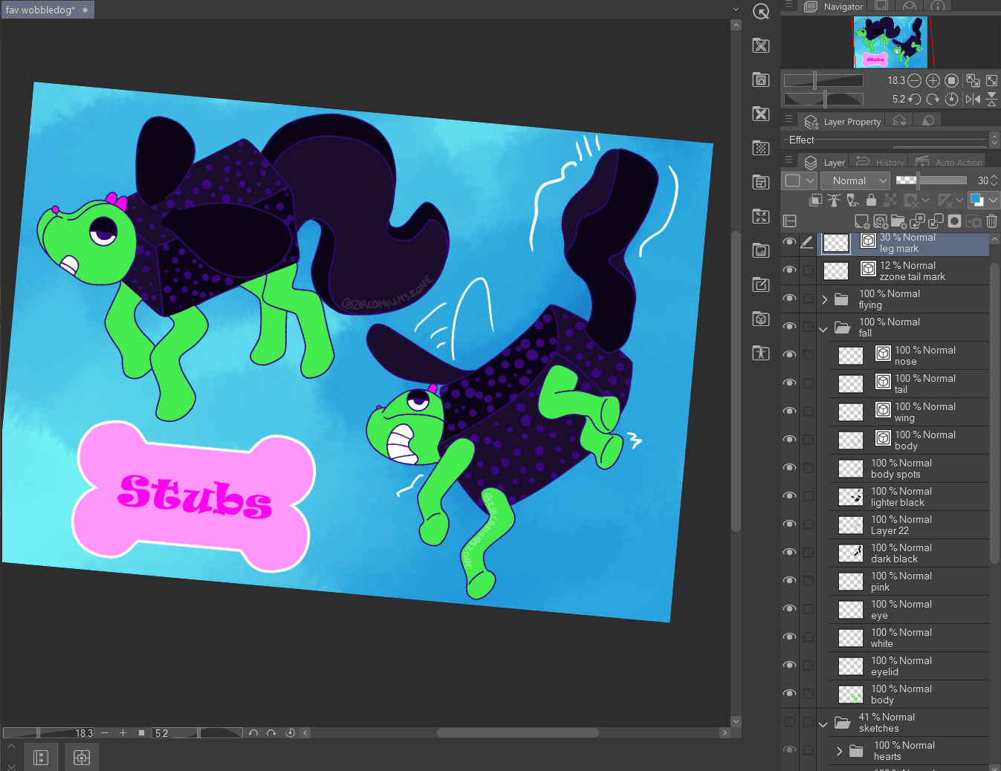
Task: Click the Lock Layer padlock icon
Action: pyautogui.click(x=871, y=200)
